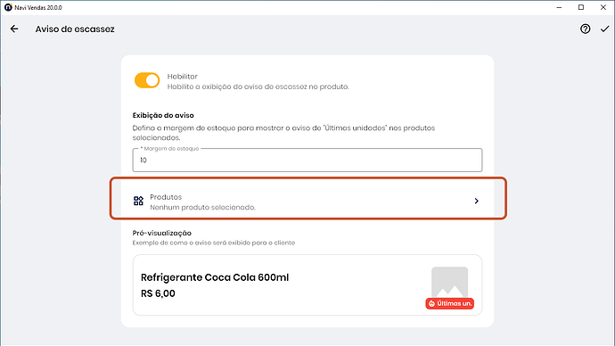Click the product placeholder image
Screen dimensions: 615x346
[449, 283]
